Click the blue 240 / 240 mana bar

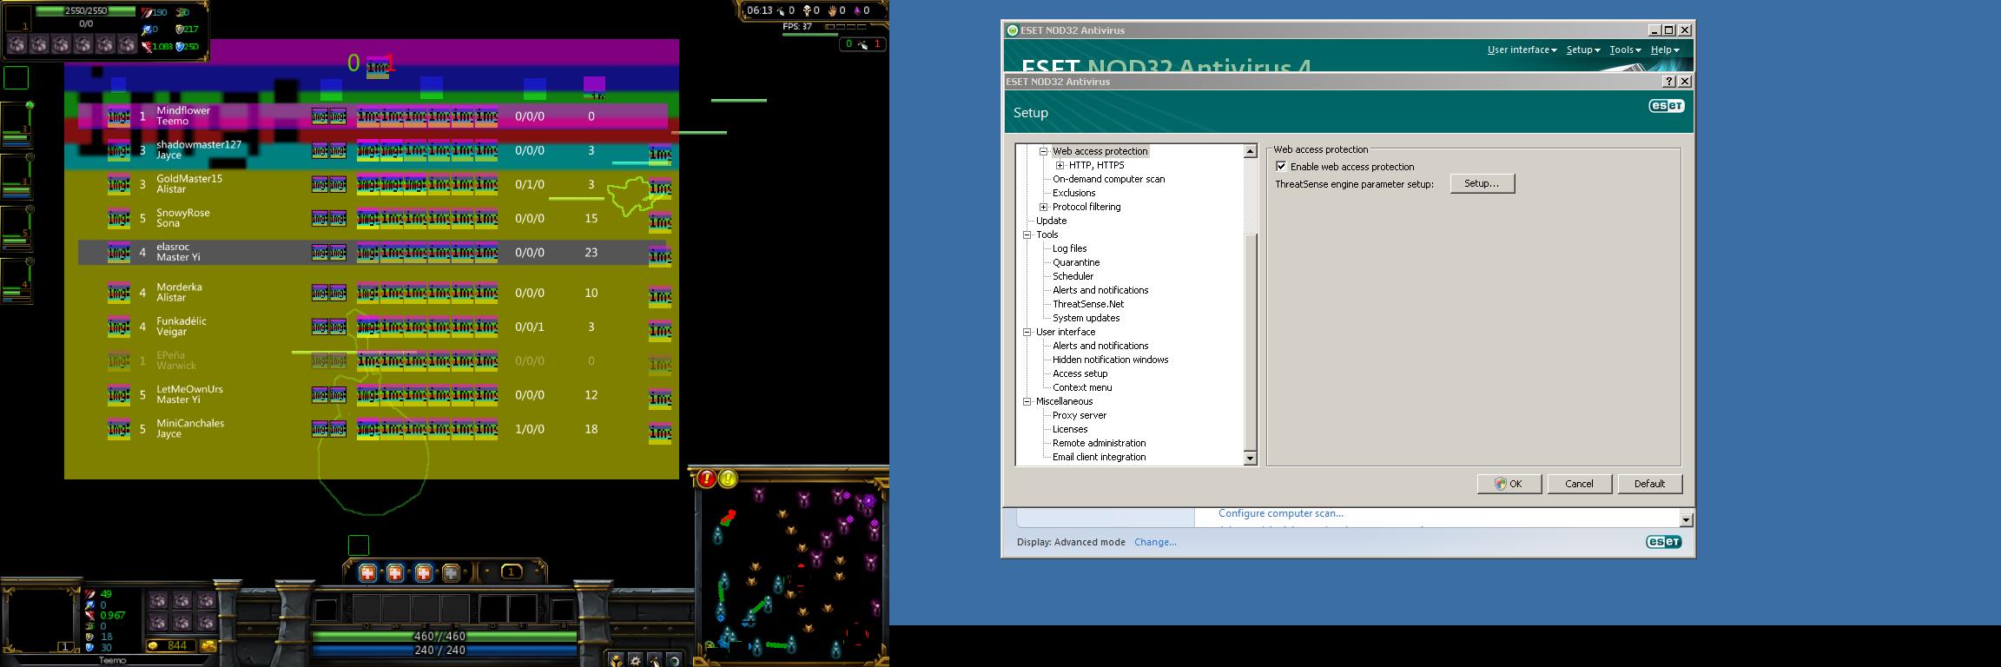click(444, 650)
